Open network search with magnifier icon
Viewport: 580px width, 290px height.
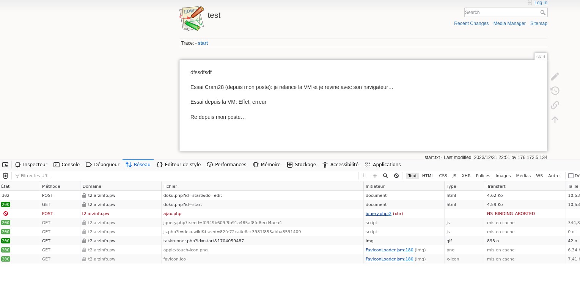[x=385, y=176]
